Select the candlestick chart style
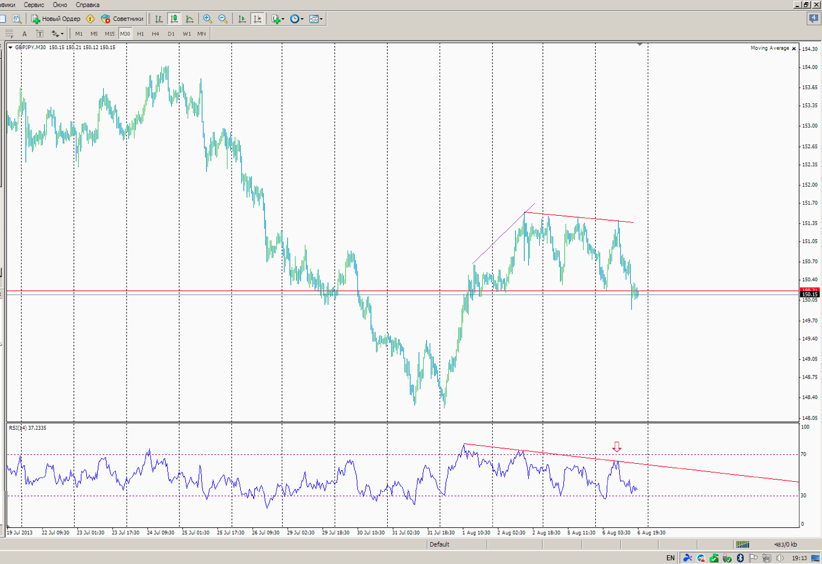The height and width of the screenshot is (564, 822). point(174,19)
